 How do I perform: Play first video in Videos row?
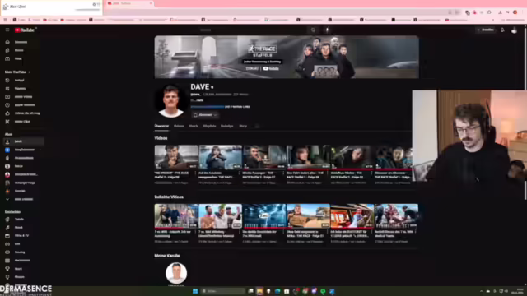point(176,157)
